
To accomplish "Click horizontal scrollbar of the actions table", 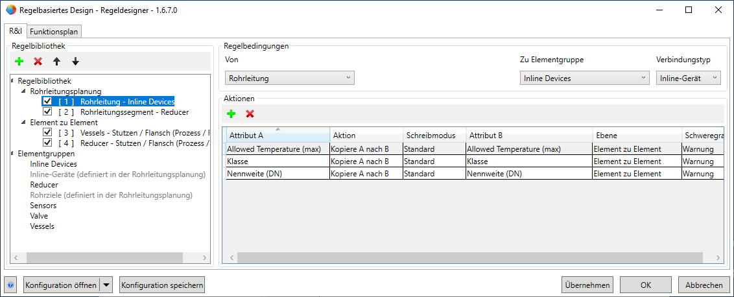I will (454, 257).
